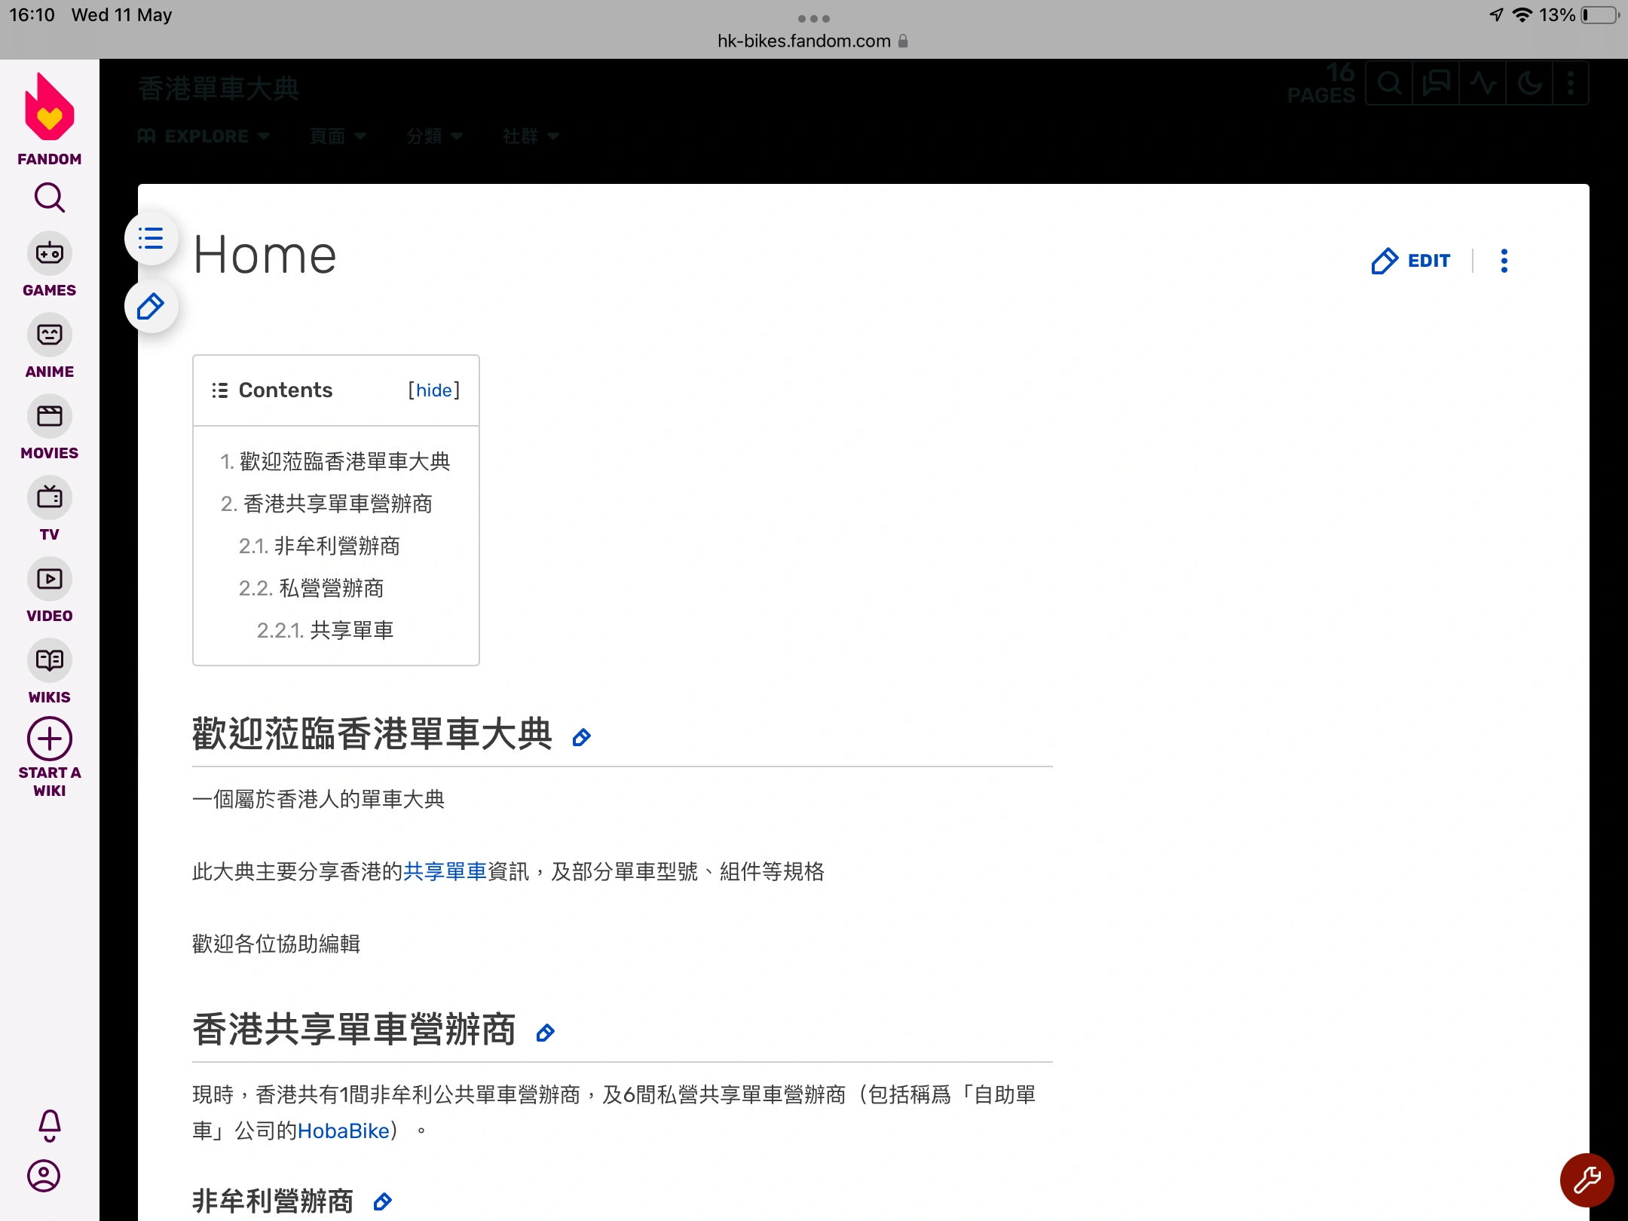The width and height of the screenshot is (1628, 1221).
Task: Jump to contents item 2.2. 私營營辦商
Action: 311,589
